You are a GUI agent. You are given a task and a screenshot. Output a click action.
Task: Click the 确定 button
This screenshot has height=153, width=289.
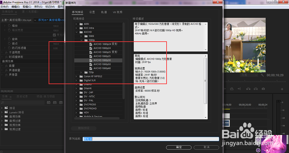coord(179,147)
